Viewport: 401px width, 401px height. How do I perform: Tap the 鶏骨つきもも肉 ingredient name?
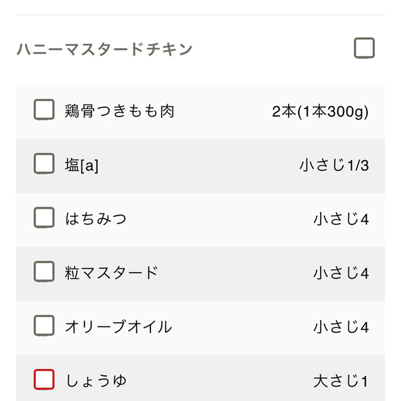[119, 111]
